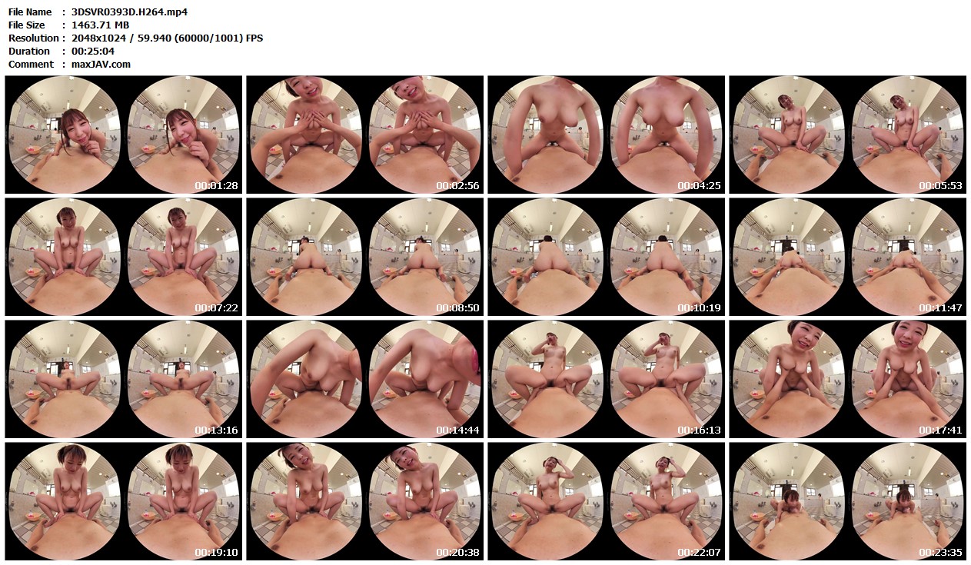Select the thumbnail stamped 00:19:10
Screen dimensions: 971x565
pos(124,501)
